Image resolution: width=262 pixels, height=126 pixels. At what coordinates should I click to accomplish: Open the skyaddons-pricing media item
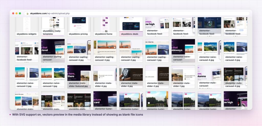[x=79, y=27]
